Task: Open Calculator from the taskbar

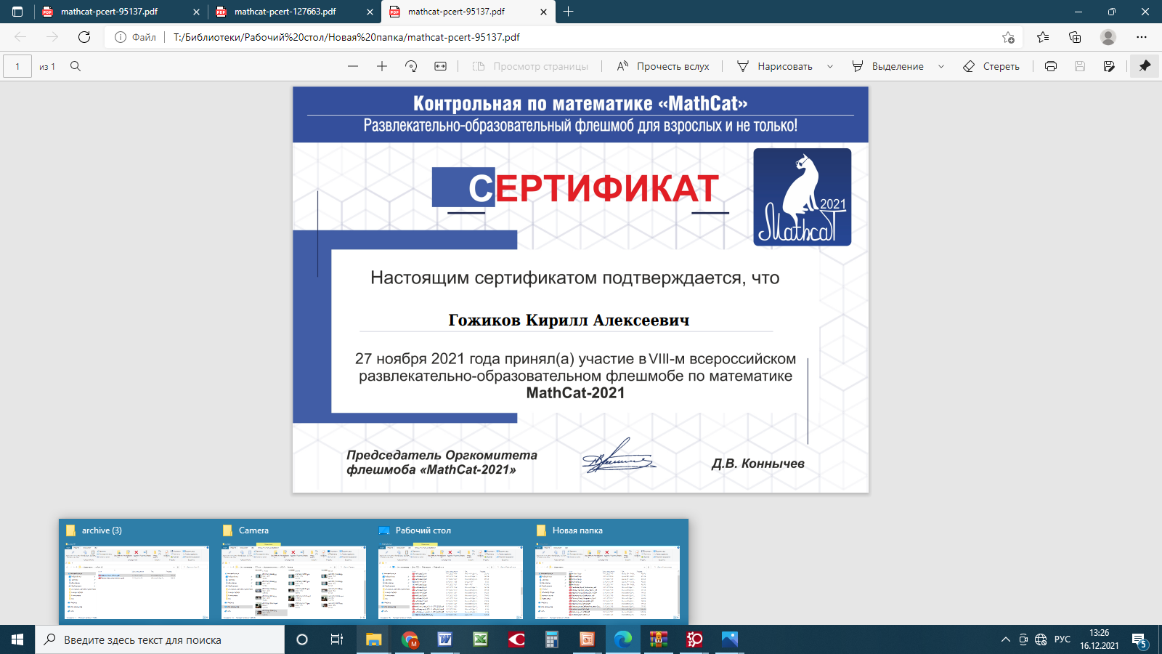Action: coord(552,639)
